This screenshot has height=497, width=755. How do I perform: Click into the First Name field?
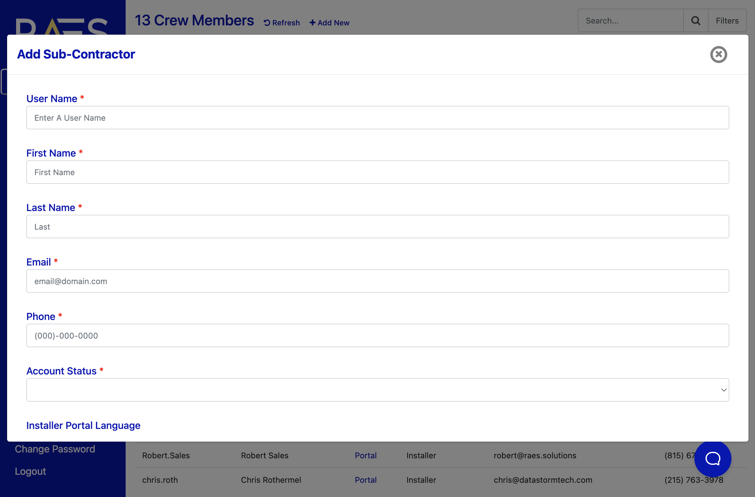pos(377,172)
